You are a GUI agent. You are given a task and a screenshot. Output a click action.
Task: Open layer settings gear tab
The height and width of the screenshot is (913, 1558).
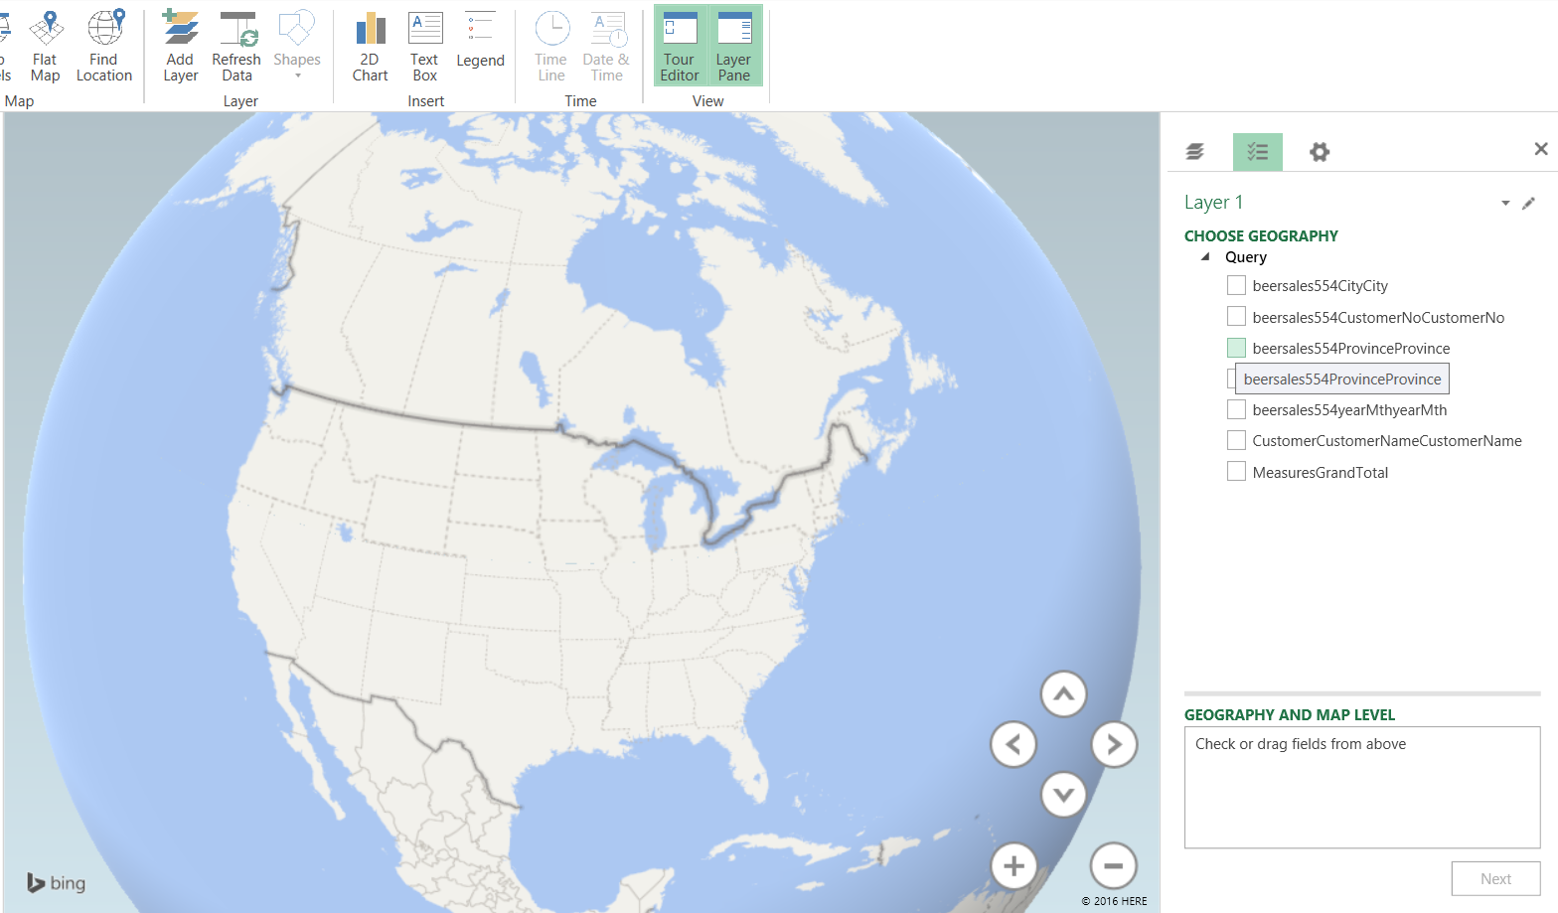point(1320,152)
